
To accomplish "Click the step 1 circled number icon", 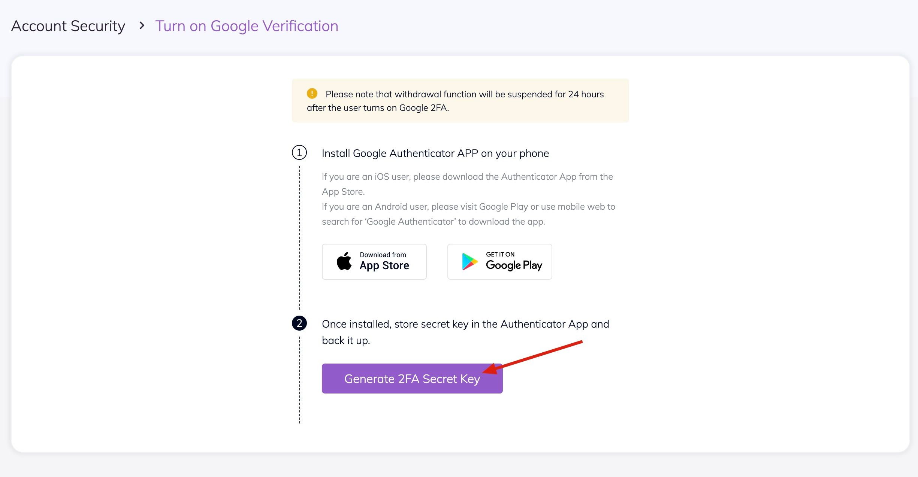I will click(x=299, y=153).
